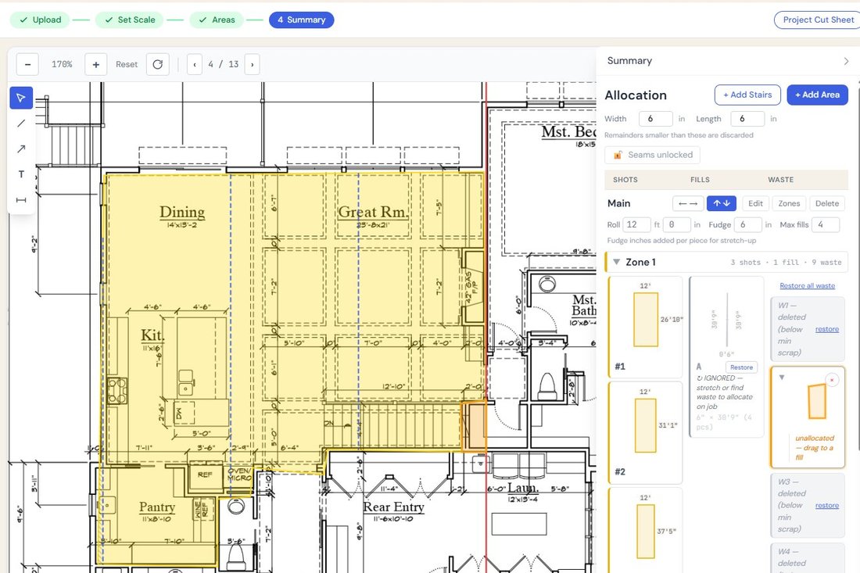Click the Allocation heading
Image resolution: width=860 pixels, height=573 pixels.
pyautogui.click(x=635, y=95)
